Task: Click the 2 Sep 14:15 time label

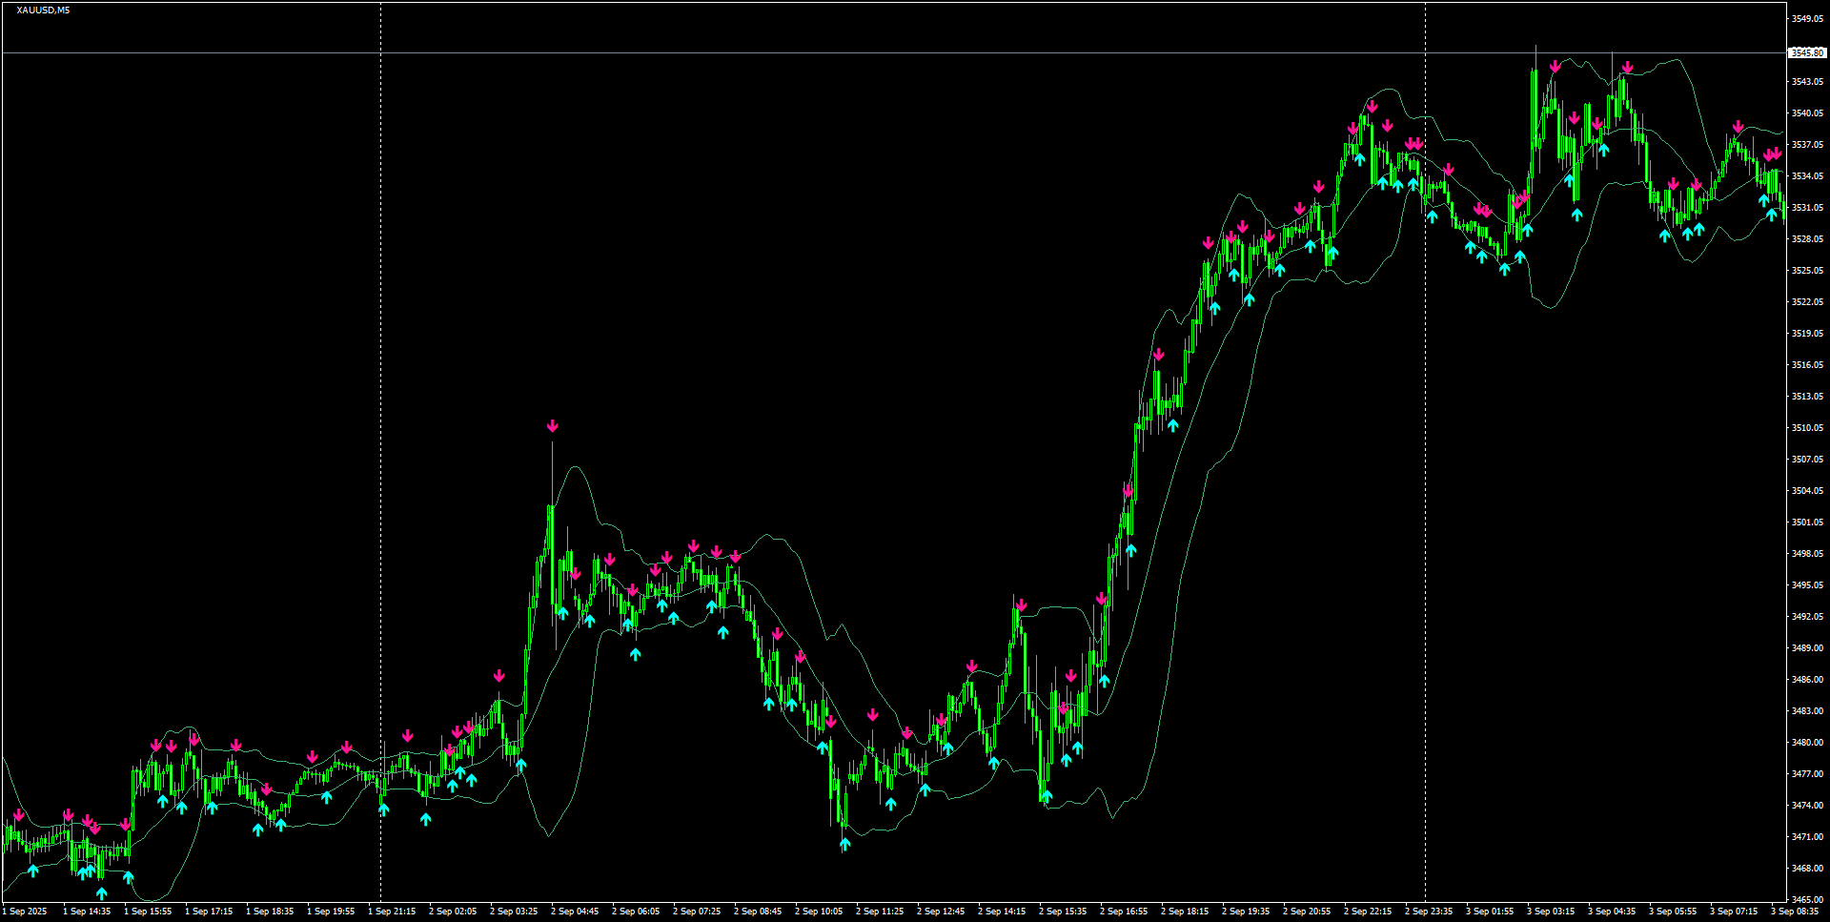Action: (1002, 912)
